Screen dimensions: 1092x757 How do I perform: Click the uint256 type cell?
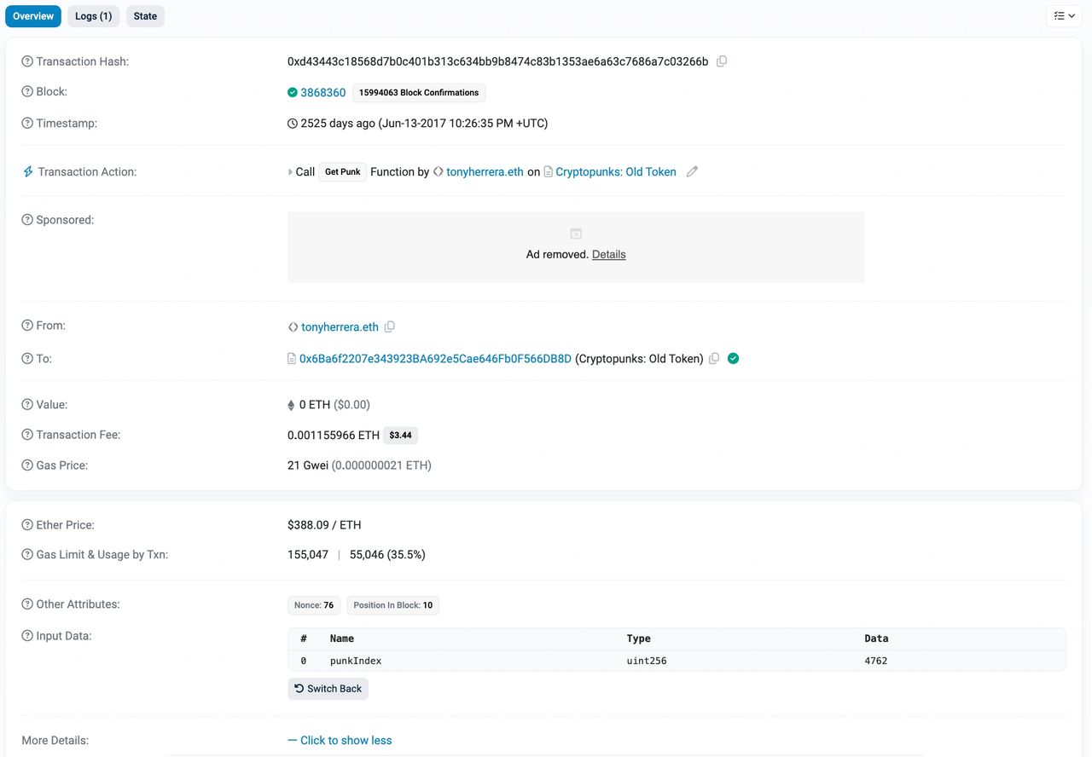647,661
